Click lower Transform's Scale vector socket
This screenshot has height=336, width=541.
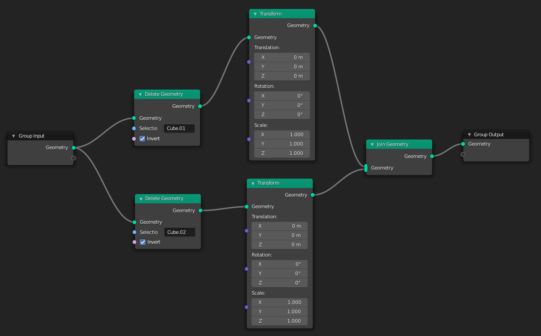[247, 307]
